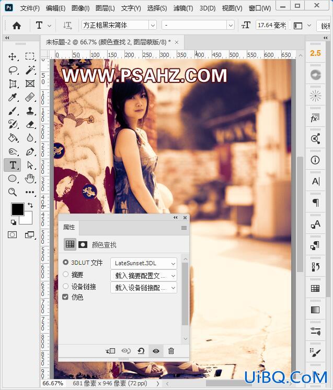Open the 编辑(E) menu
Viewport: 333px width, 390px height.
coord(55,8)
